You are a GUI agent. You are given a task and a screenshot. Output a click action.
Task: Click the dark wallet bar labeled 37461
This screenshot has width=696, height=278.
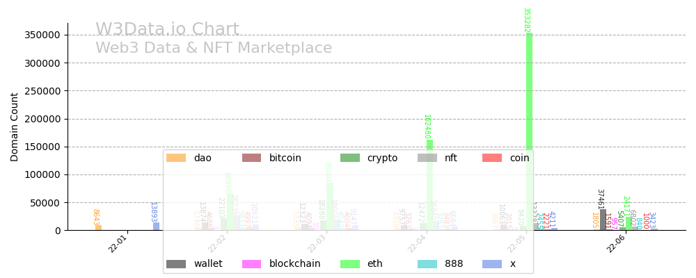(603, 220)
